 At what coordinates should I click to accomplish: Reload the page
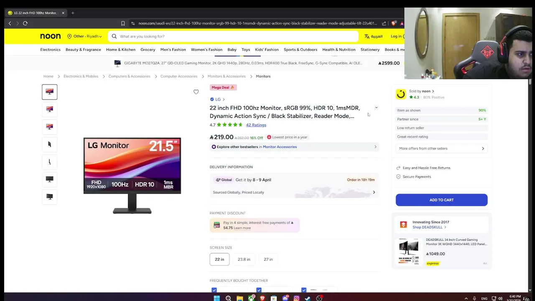coord(25,23)
